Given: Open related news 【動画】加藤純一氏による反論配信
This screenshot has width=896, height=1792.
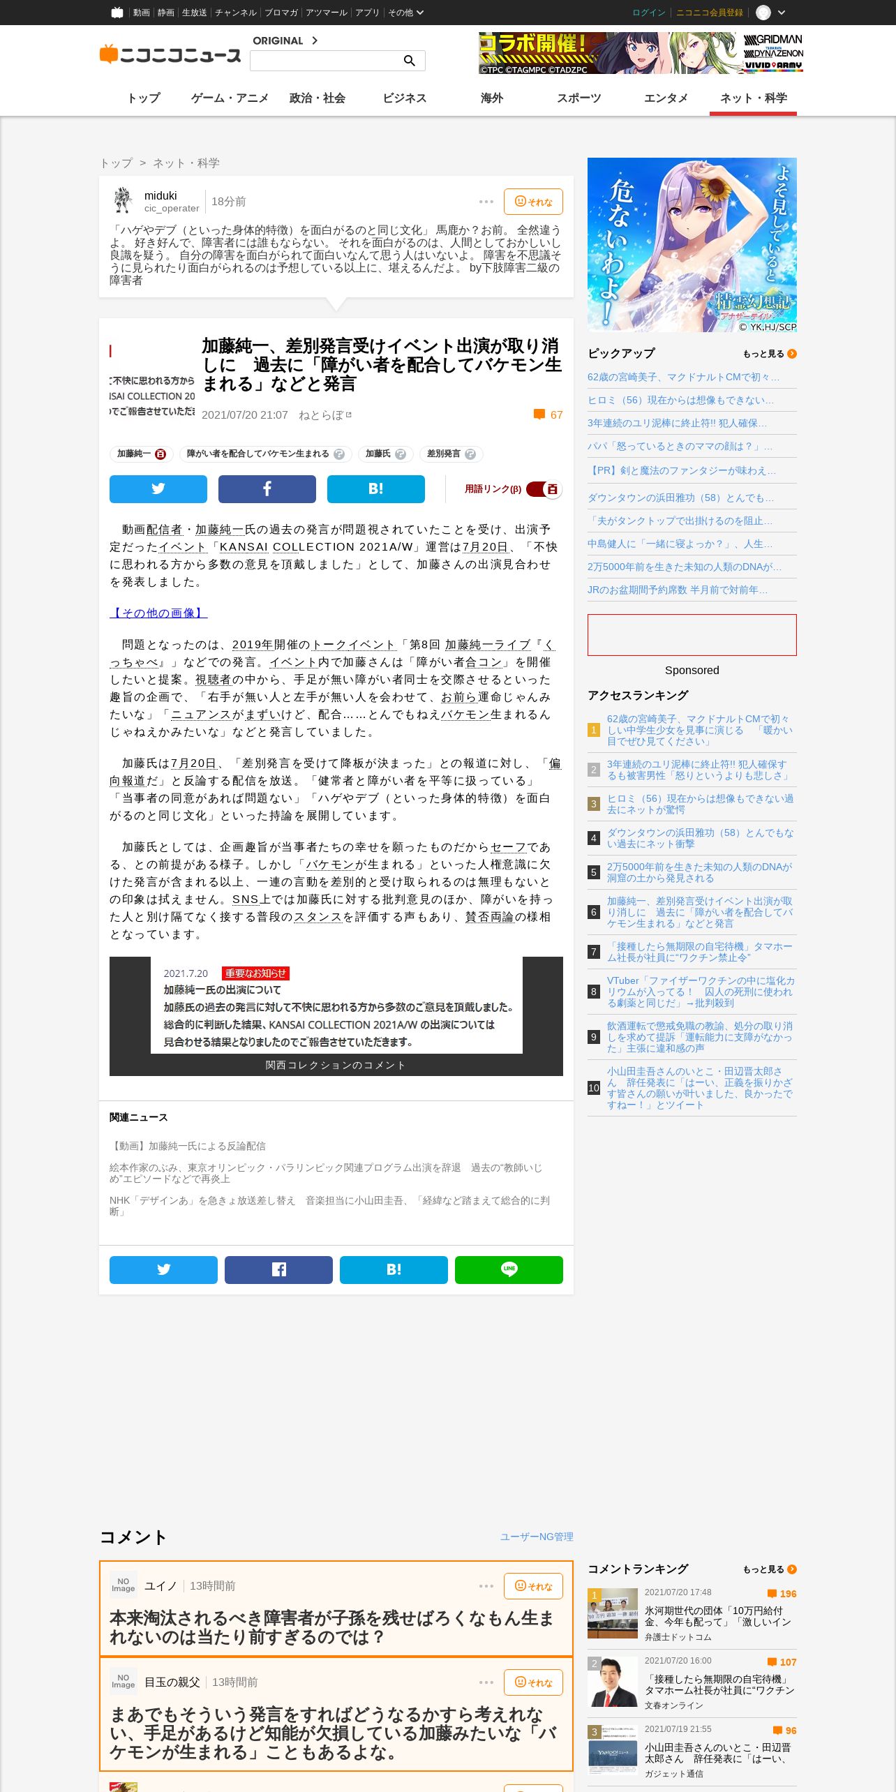Looking at the screenshot, I should coord(188,1146).
